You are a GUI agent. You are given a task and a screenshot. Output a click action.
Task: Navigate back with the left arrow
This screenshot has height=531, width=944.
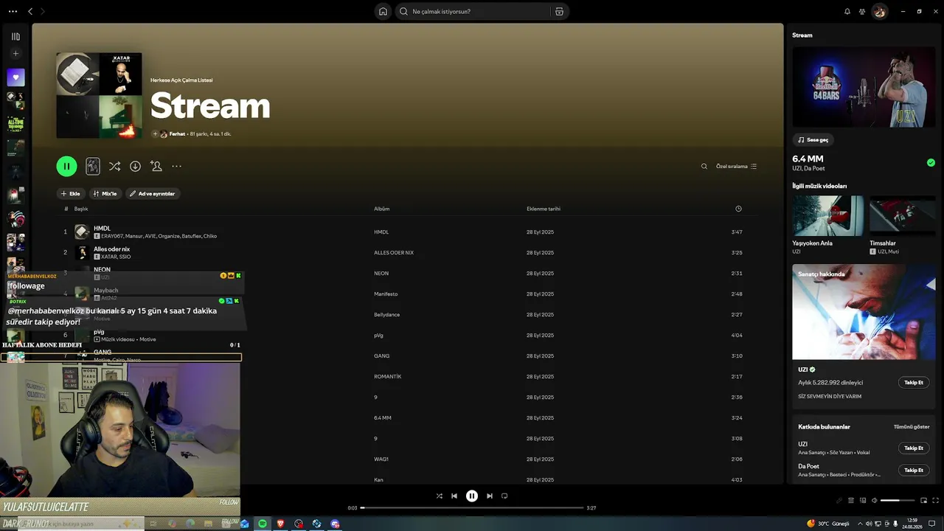pyautogui.click(x=30, y=12)
